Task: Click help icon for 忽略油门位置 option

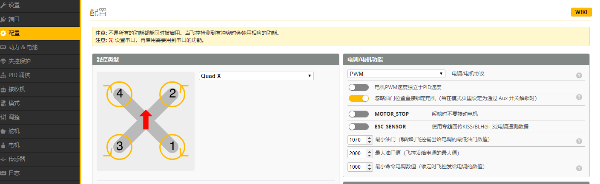Action: point(579,97)
